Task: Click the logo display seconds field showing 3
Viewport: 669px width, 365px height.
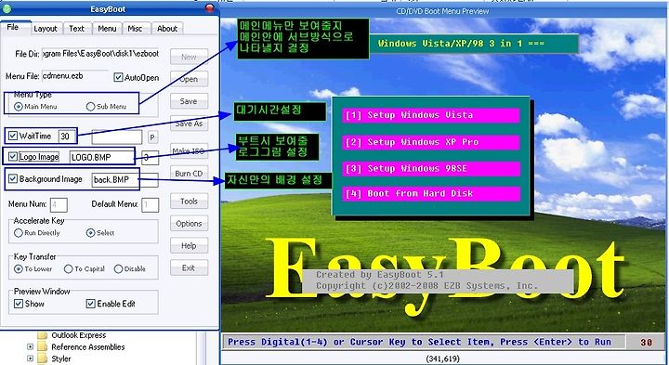Action: 151,158
